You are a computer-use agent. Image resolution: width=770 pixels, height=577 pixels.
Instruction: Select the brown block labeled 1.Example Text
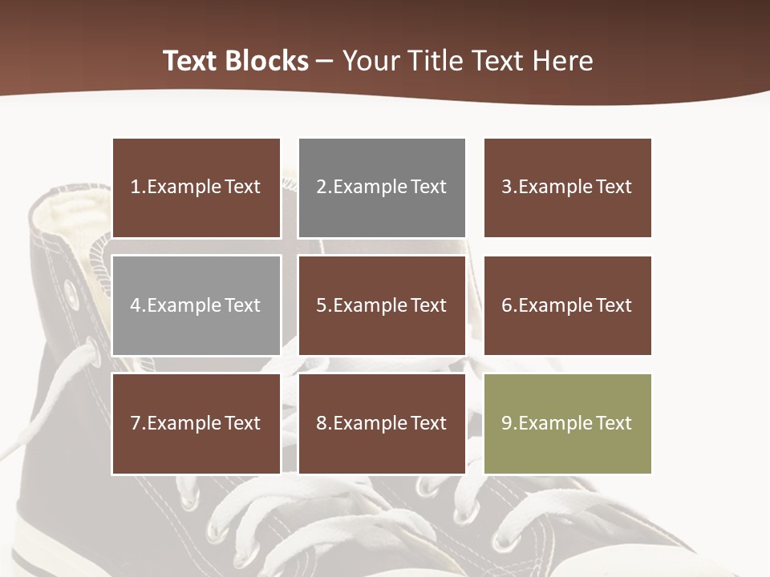click(197, 188)
